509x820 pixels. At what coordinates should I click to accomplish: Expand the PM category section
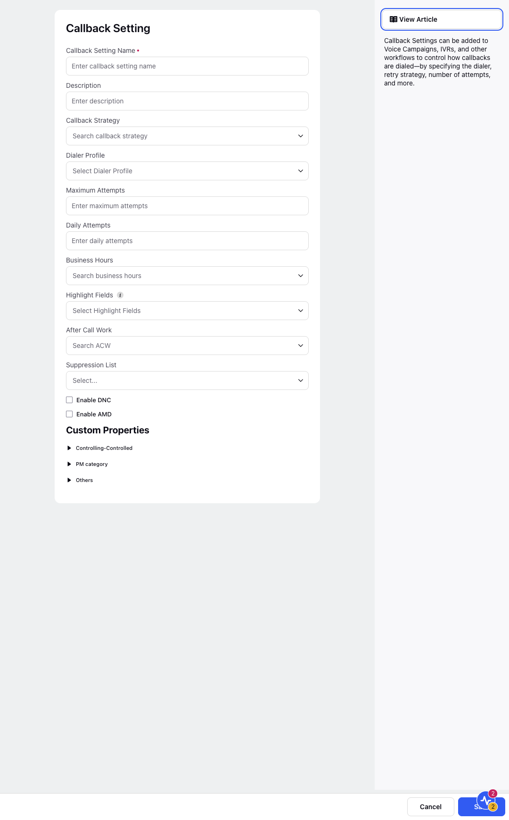tap(87, 464)
